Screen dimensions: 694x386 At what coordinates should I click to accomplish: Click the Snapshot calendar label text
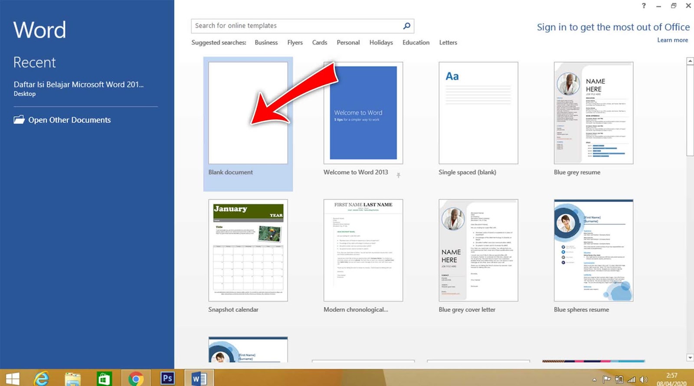233,310
